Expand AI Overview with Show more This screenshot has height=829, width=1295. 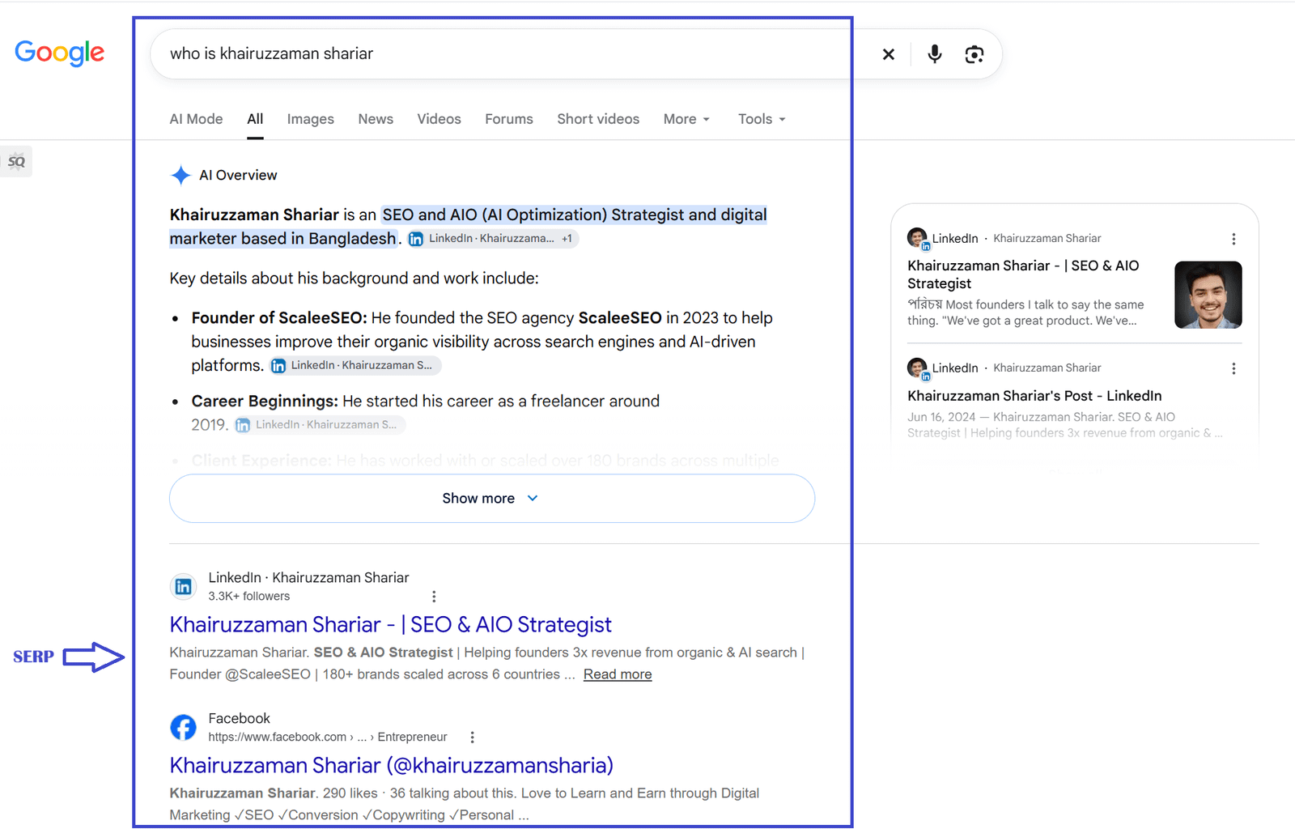[492, 499]
